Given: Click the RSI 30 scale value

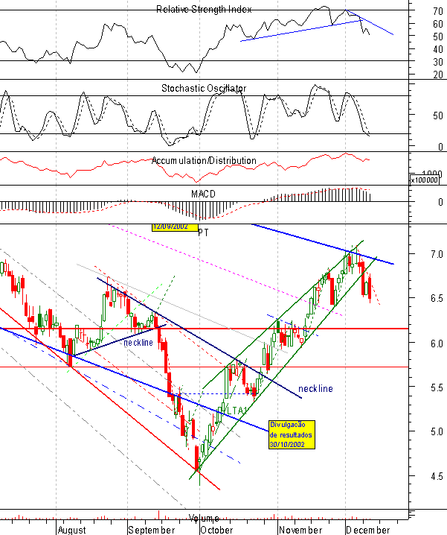Looking at the screenshot, I should (438, 62).
